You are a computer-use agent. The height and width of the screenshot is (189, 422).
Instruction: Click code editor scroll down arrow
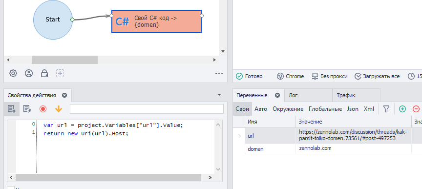click(218, 169)
